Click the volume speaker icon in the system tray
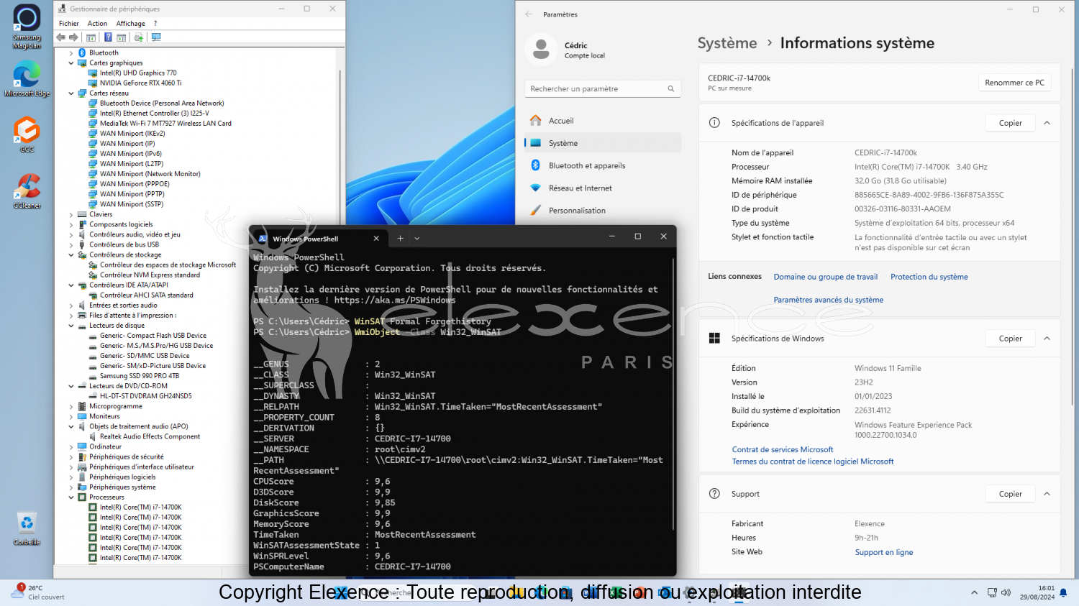Viewport: 1079px width, 606px height. (1006, 593)
